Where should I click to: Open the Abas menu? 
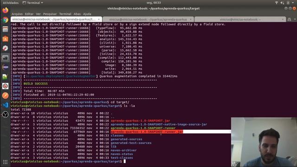pos(77,14)
